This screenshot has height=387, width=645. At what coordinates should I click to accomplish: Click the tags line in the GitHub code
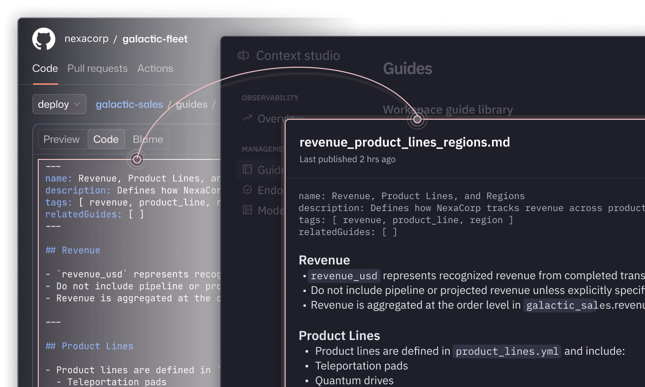coord(133,202)
